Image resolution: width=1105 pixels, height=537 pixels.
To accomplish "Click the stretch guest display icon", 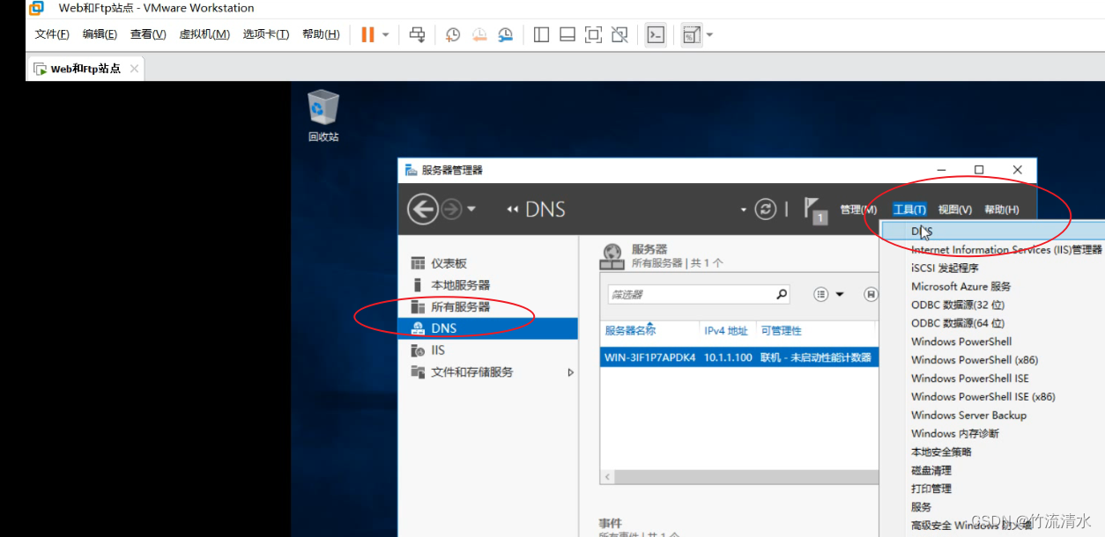I will [x=692, y=34].
